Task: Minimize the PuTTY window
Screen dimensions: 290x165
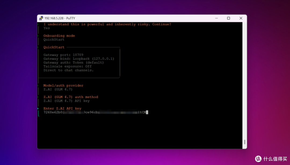Action: click(216, 18)
